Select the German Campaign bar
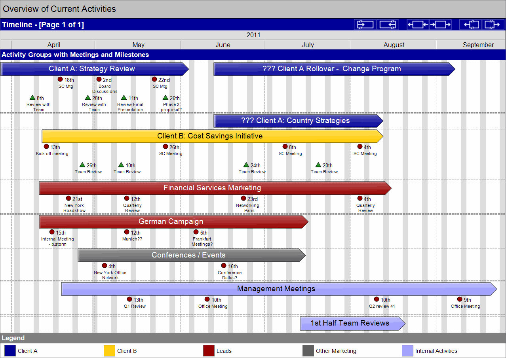The image size is (506, 358). pyautogui.click(x=173, y=222)
